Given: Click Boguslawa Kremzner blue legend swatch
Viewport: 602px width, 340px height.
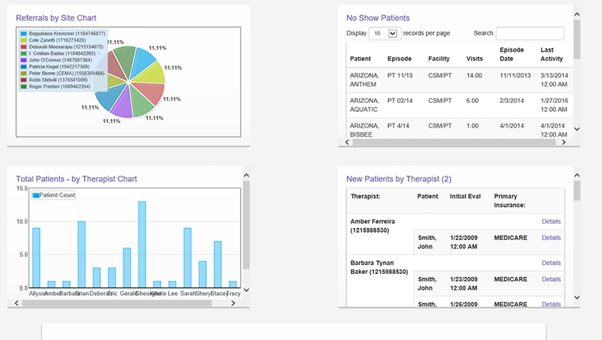Looking at the screenshot, I should pos(25,34).
